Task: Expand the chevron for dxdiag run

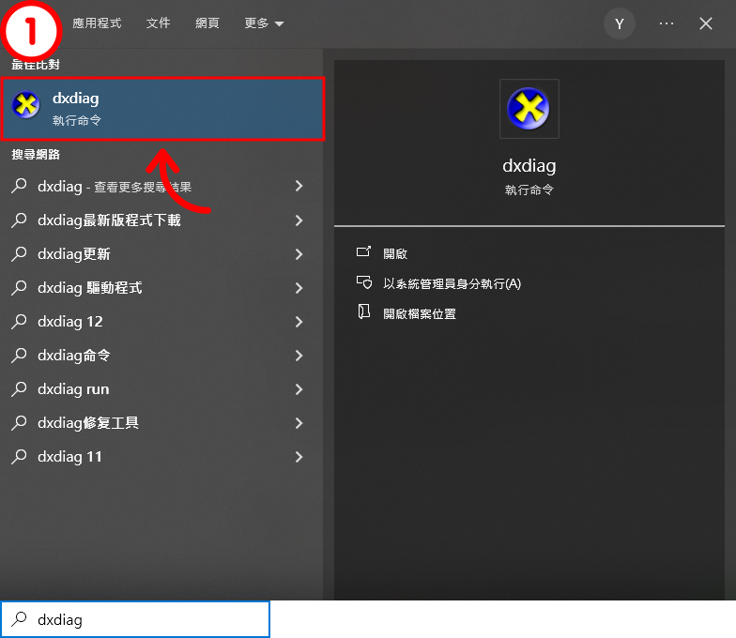Action: coord(299,388)
